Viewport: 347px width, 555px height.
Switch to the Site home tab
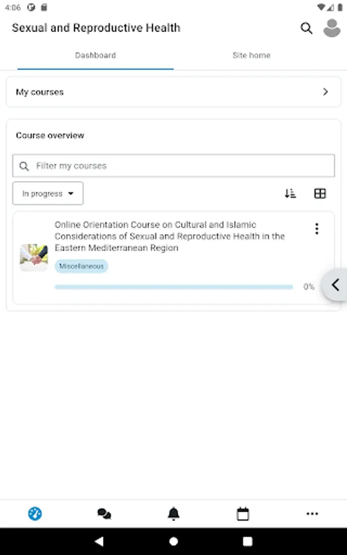251,55
